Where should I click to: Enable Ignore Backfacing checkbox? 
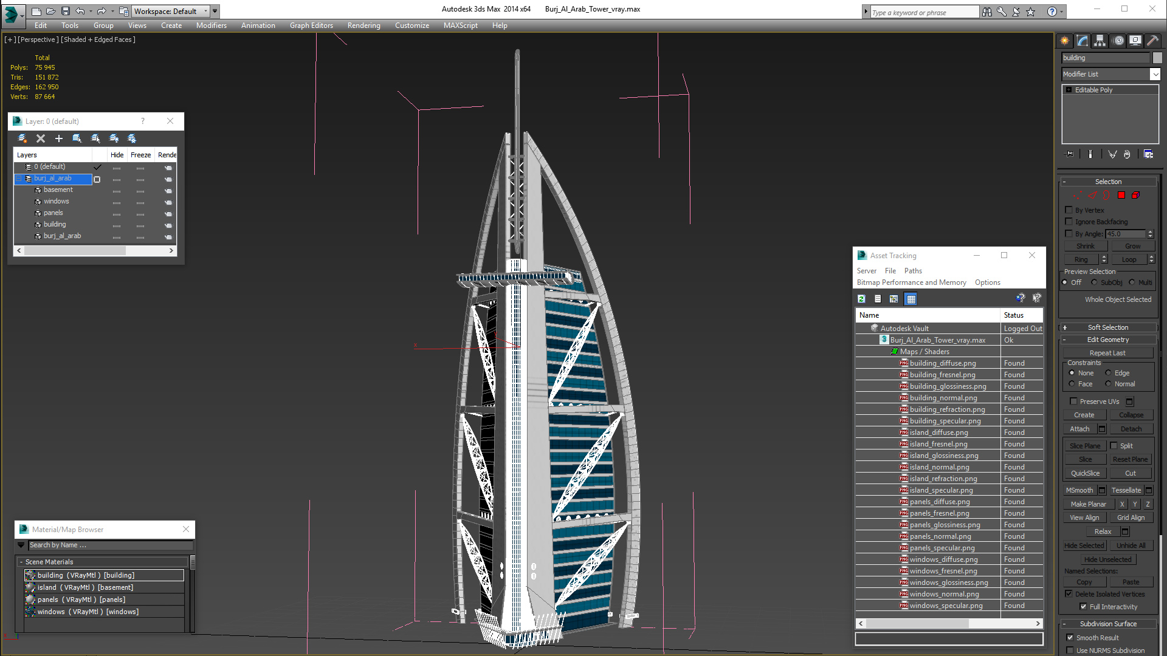(1069, 222)
